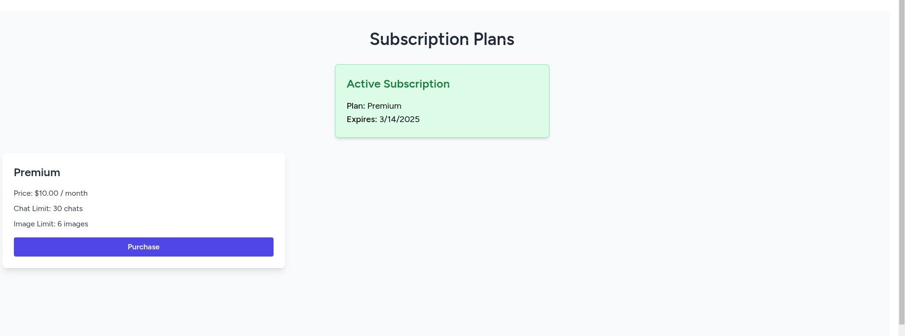The height and width of the screenshot is (336, 905).
Task: Click the bold "Plan:" label
Action: [355, 106]
